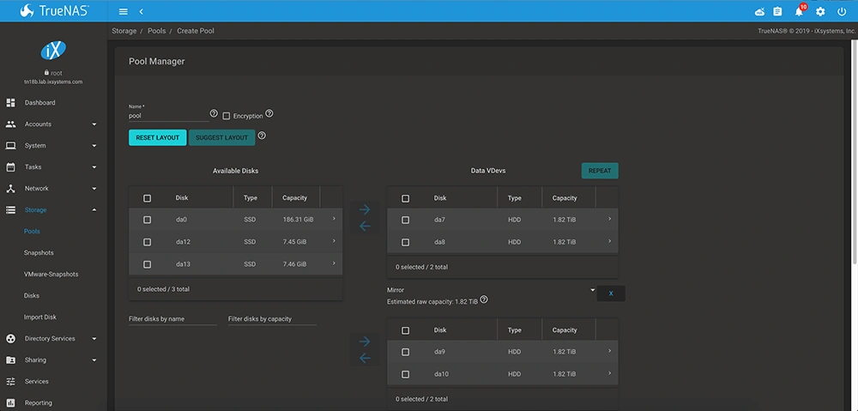Click the power icon in top bar

pos(842,12)
